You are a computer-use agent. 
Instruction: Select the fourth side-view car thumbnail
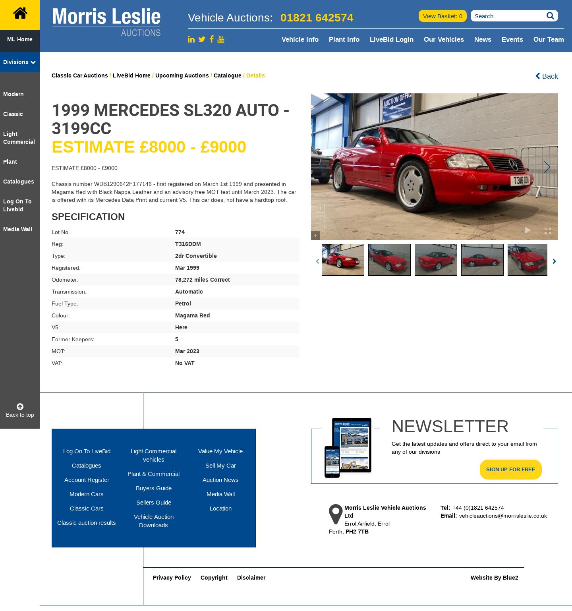coord(482,260)
